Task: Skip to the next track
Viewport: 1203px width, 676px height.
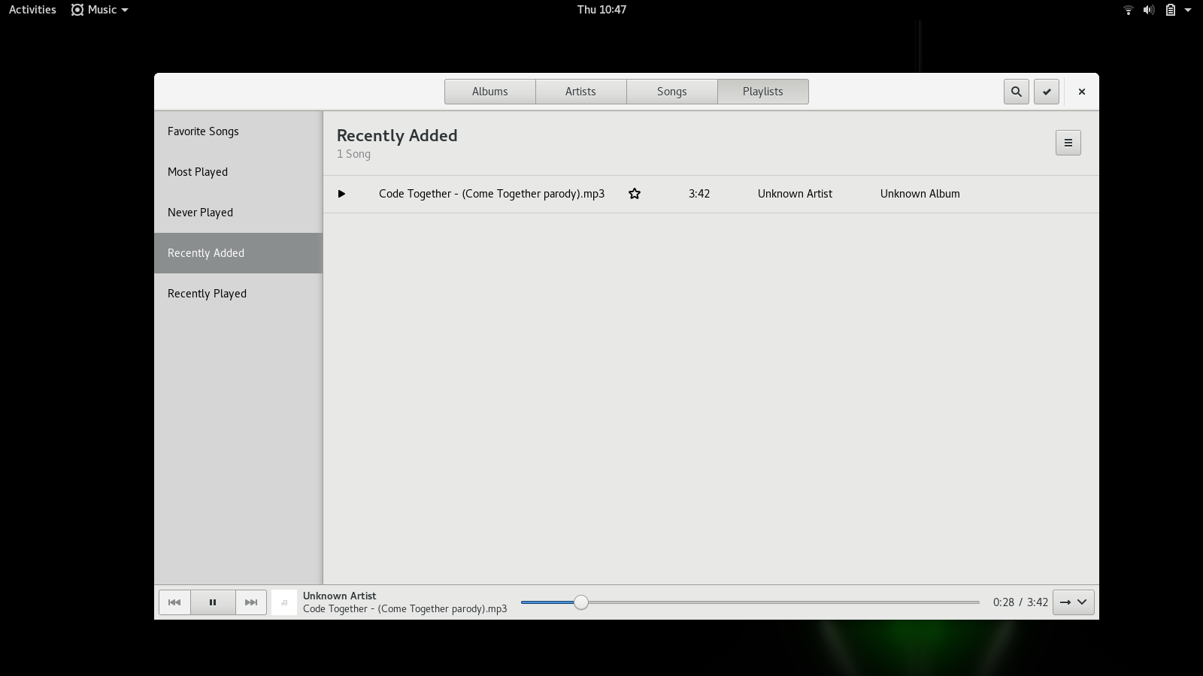Action: pyautogui.click(x=251, y=602)
